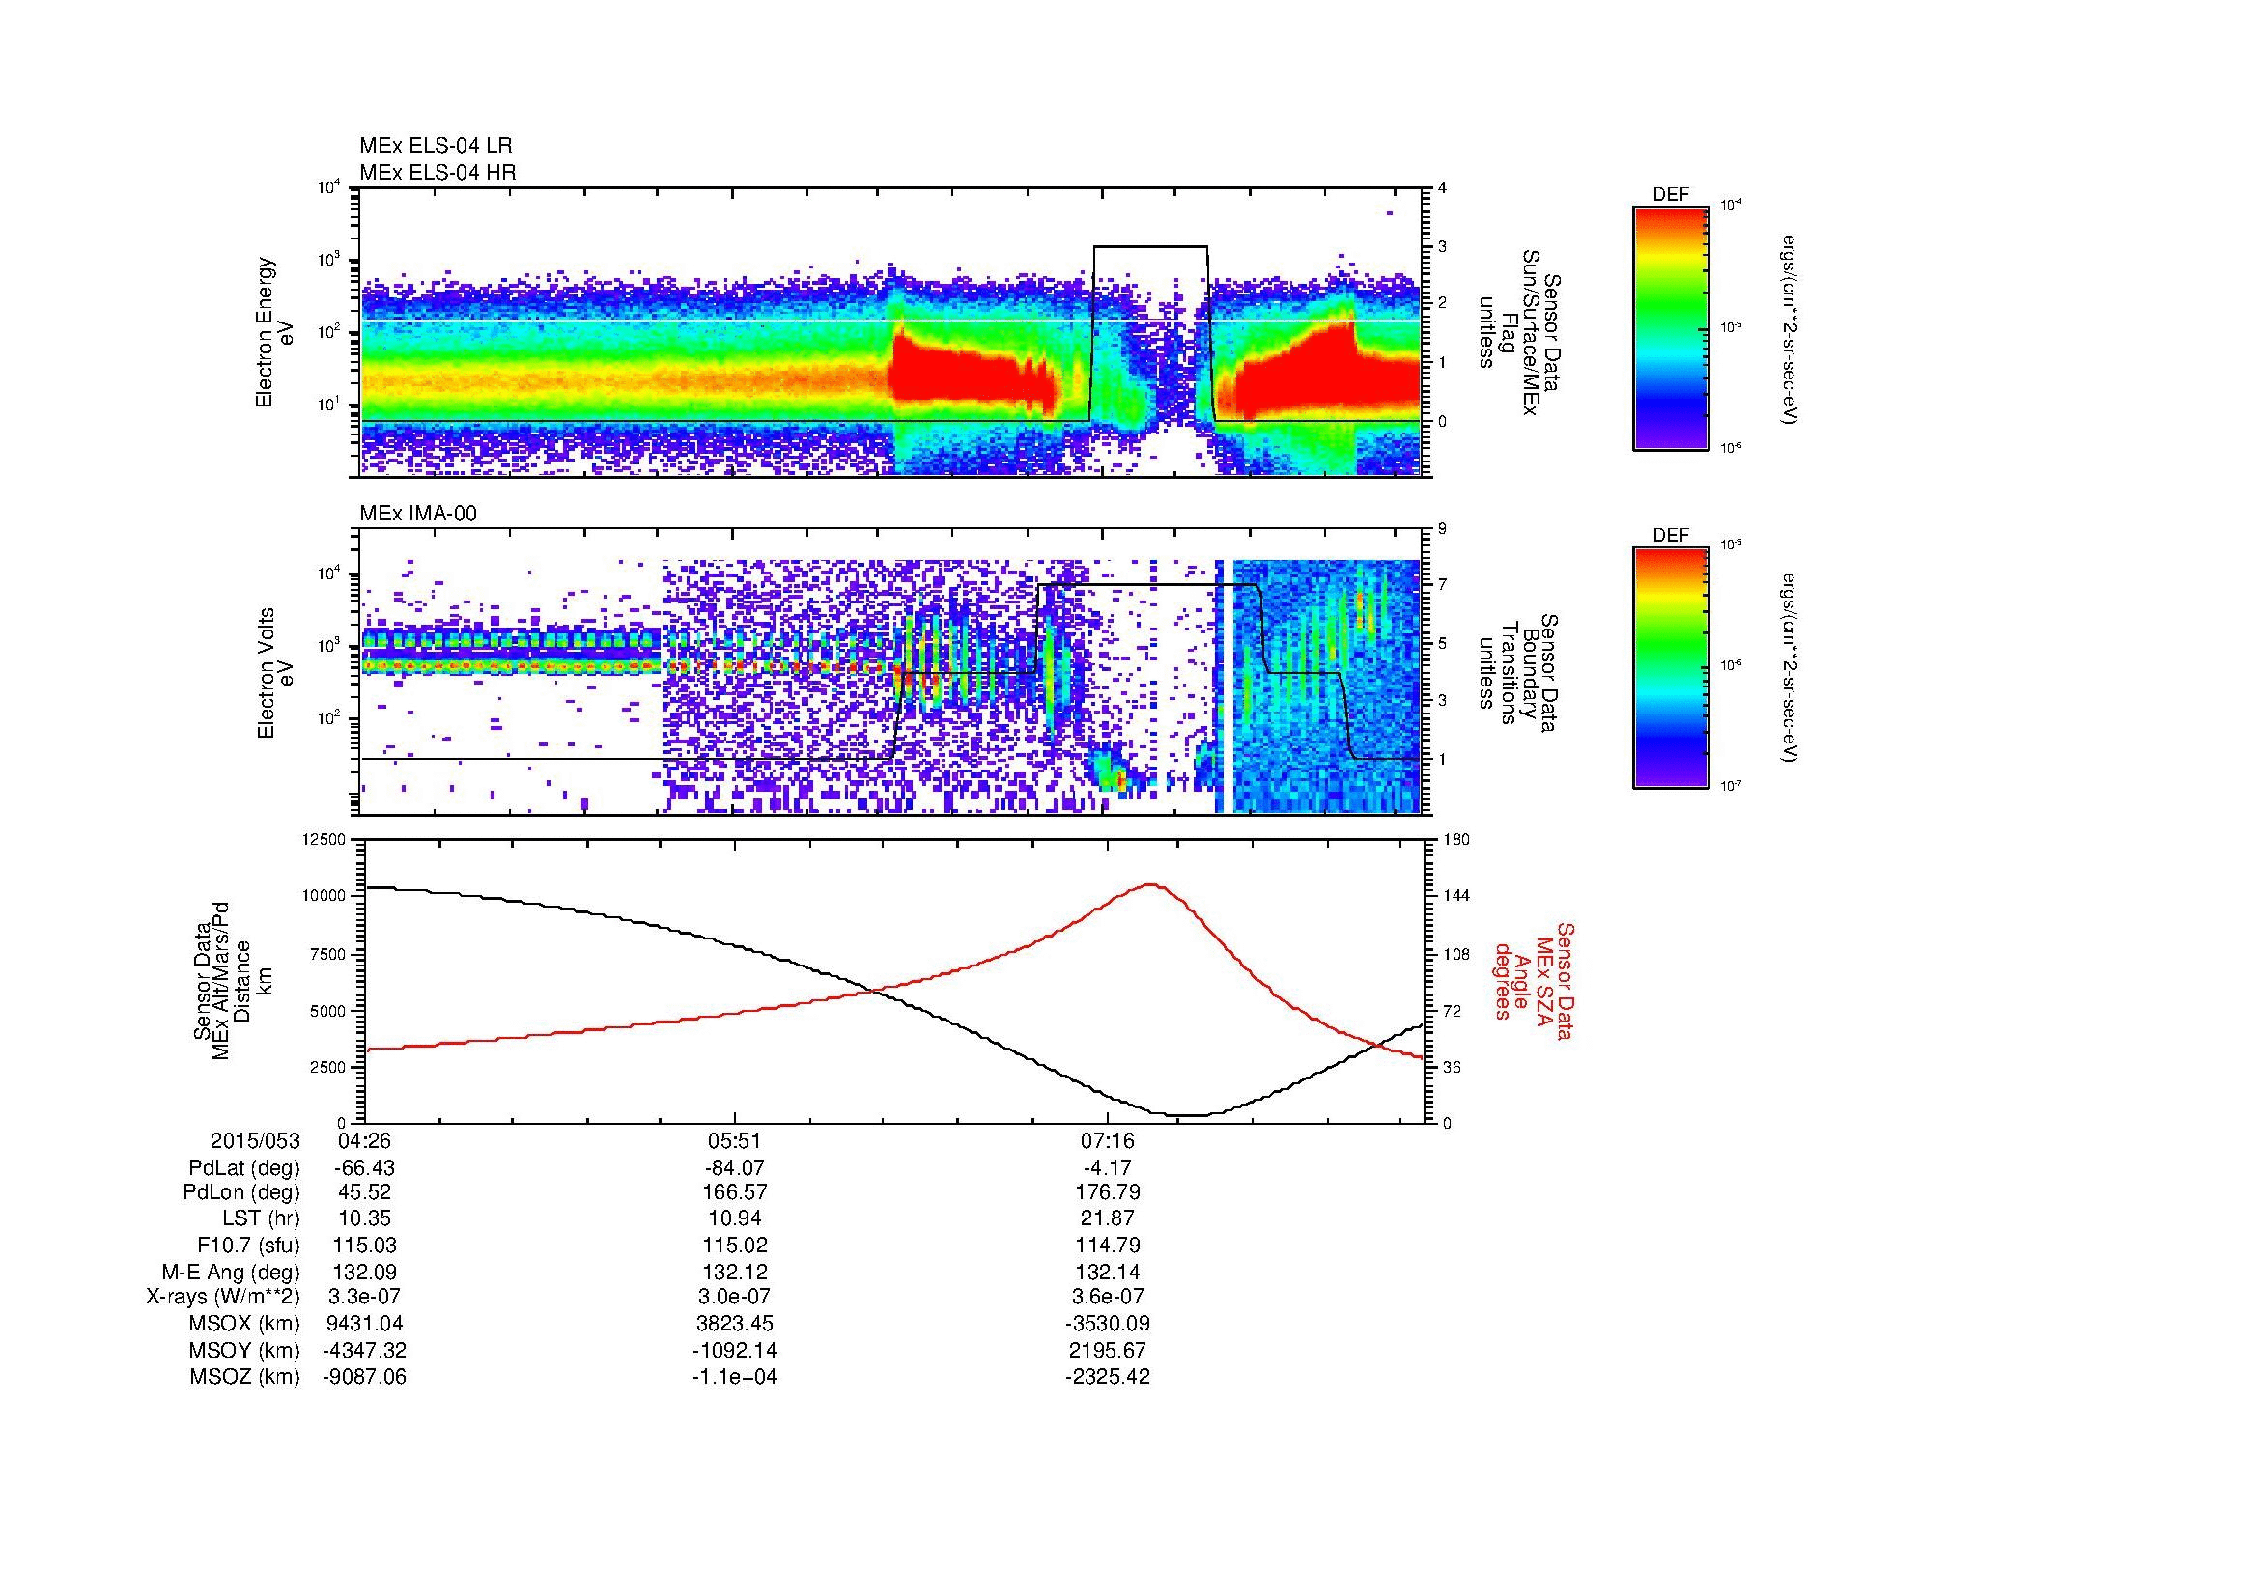2259x1596 pixels.
Task: Click the 'MSOZ (km)' row label
Action: point(245,1377)
